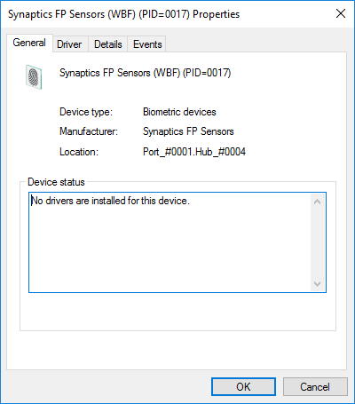The image size is (355, 404).
Task: Click the Device status scrollbar track
Action: (318, 242)
